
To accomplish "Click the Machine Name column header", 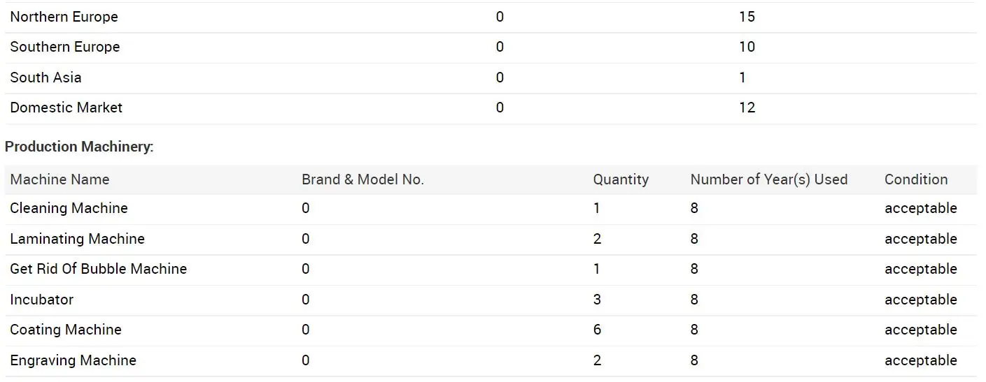I will (59, 179).
